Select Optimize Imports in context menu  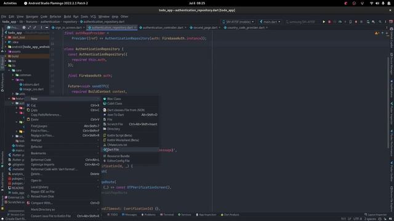63,165
